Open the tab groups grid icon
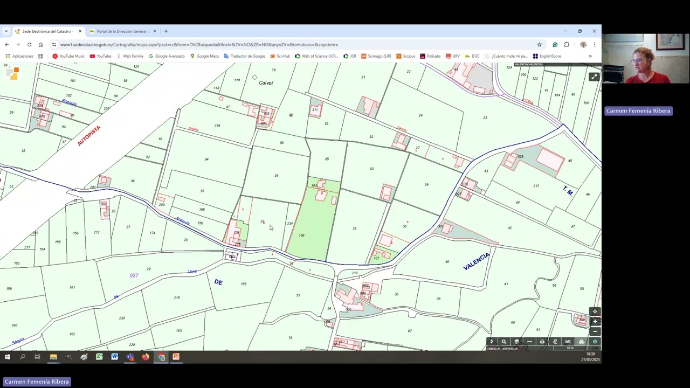Screen dimensions: 690x388 click(40, 56)
